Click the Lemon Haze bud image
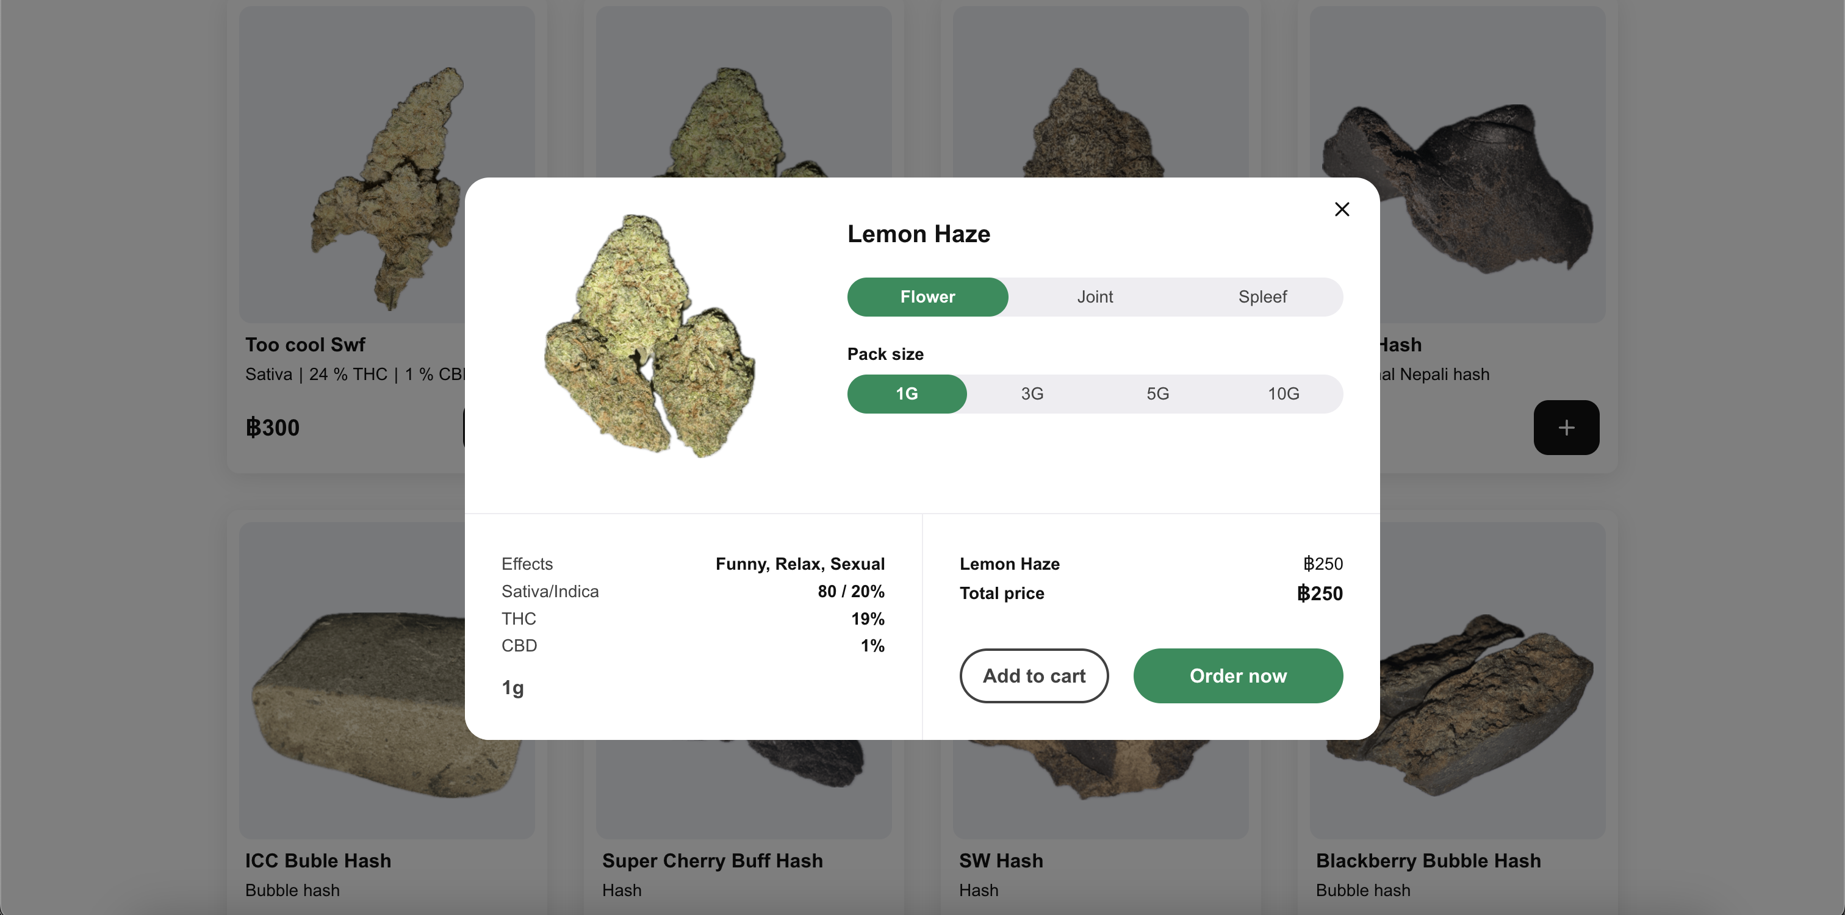Image resolution: width=1845 pixels, height=915 pixels. pos(649,335)
